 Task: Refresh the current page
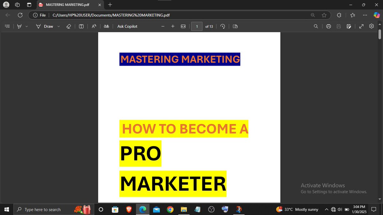pyautogui.click(x=20, y=15)
